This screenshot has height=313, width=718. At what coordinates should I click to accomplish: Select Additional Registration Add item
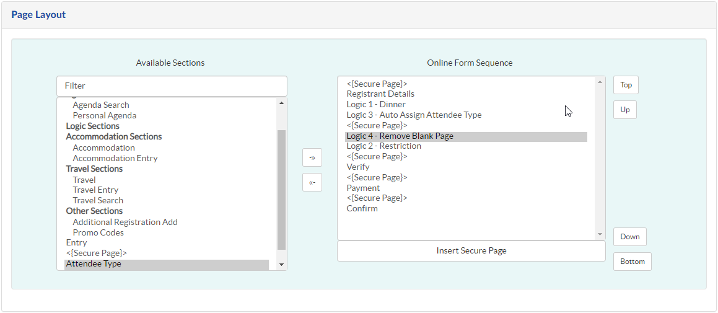point(125,222)
